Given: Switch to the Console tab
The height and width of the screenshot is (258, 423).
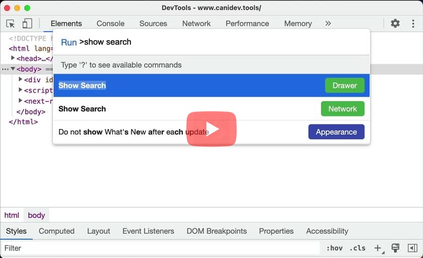Looking at the screenshot, I should (x=110, y=24).
